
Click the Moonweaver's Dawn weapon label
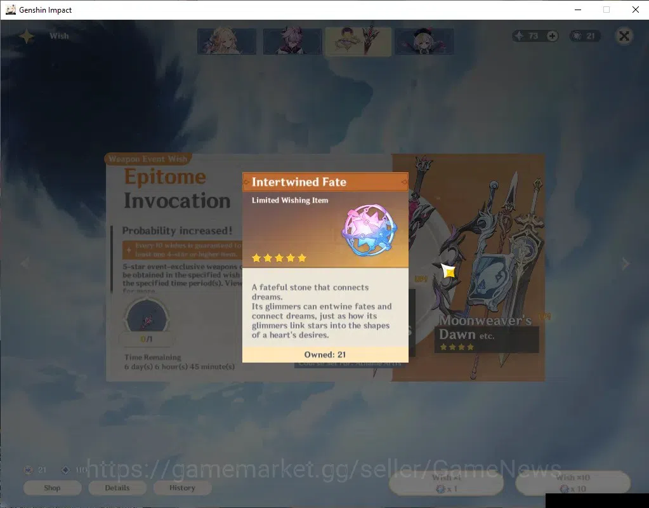[486, 327]
